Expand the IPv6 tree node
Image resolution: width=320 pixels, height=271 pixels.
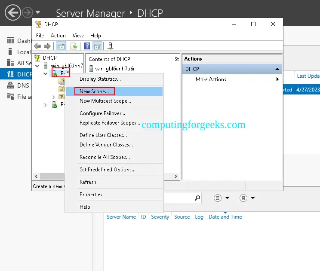point(46,105)
